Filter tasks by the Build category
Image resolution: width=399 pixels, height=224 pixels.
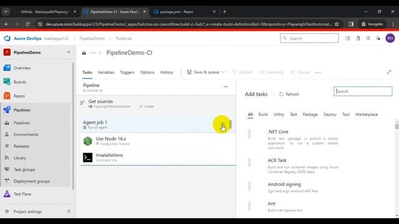(x=263, y=114)
